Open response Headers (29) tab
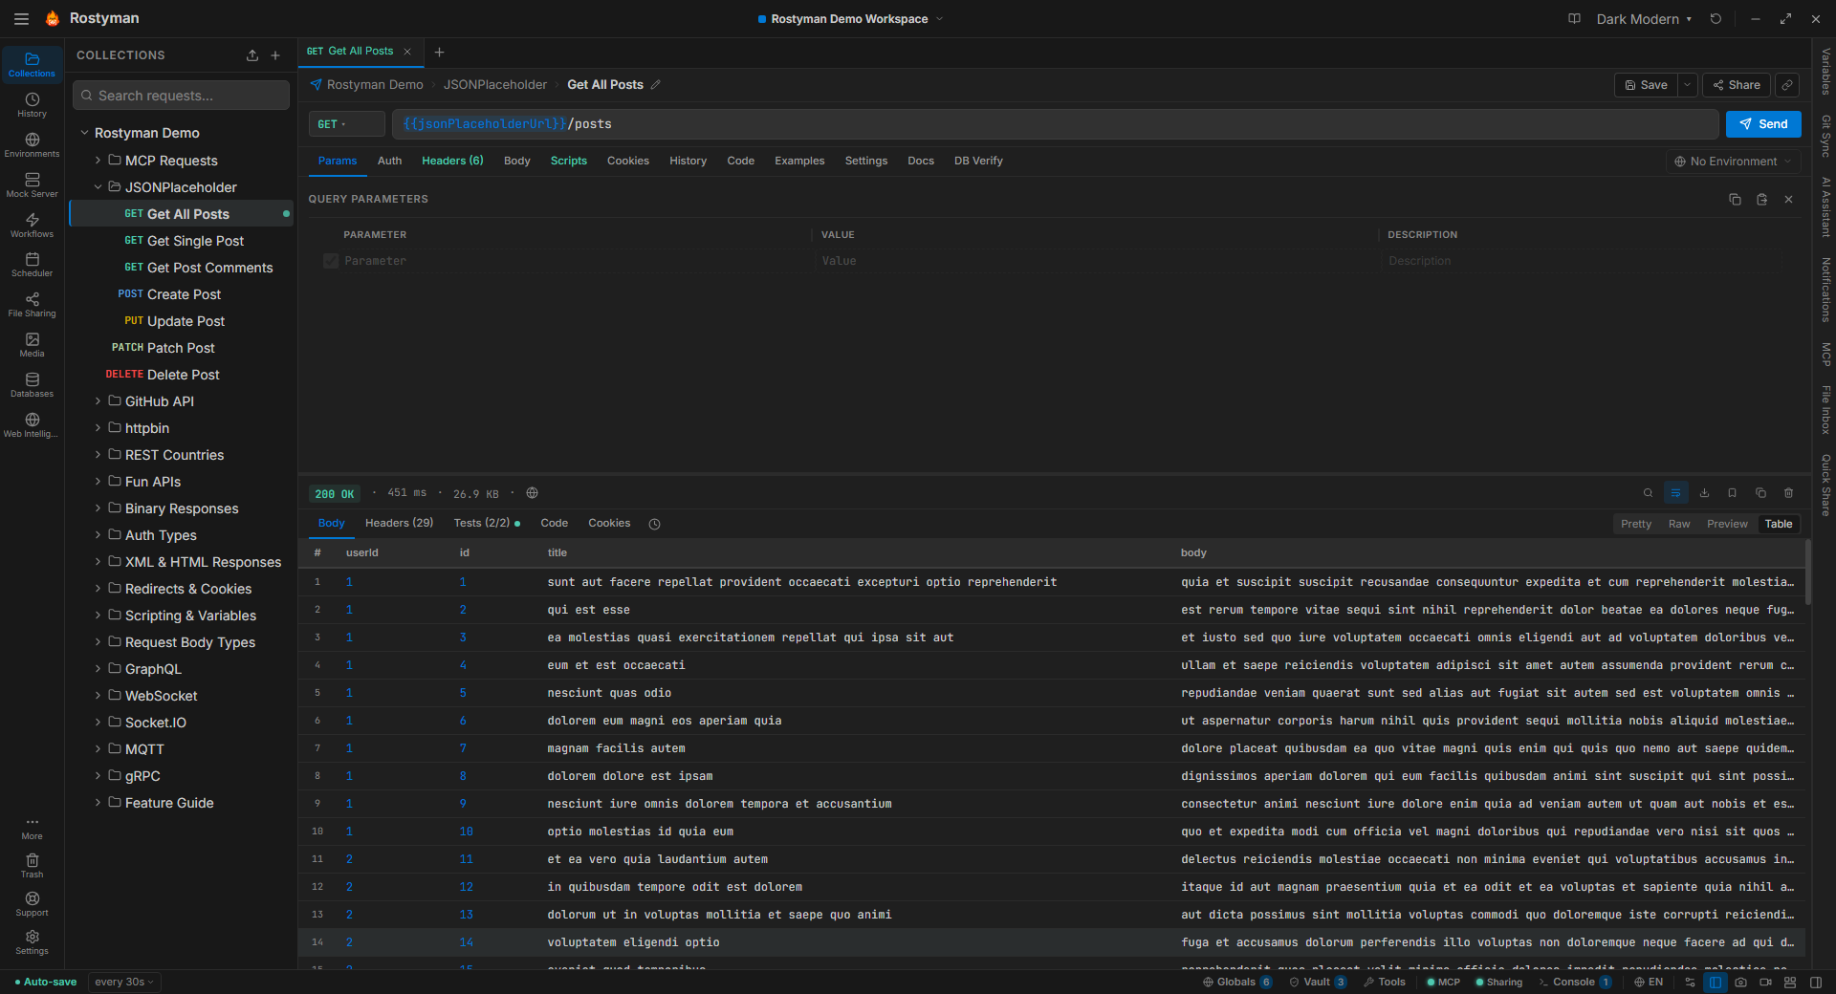This screenshot has height=994, width=1836. (x=399, y=523)
